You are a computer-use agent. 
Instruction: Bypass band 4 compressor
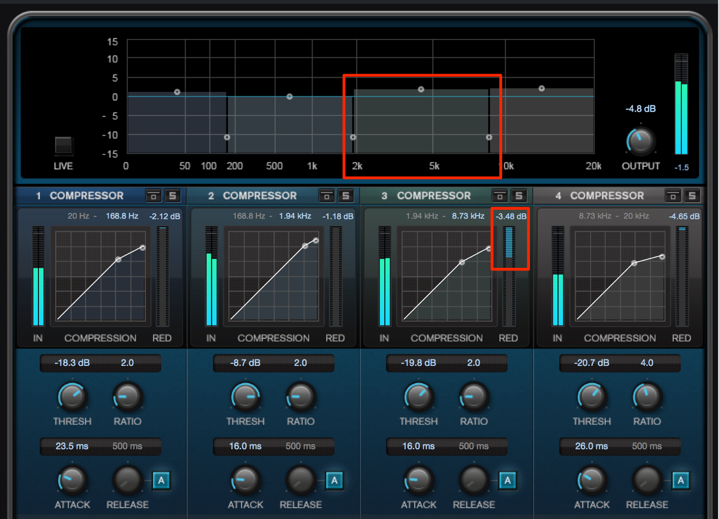[x=673, y=196]
